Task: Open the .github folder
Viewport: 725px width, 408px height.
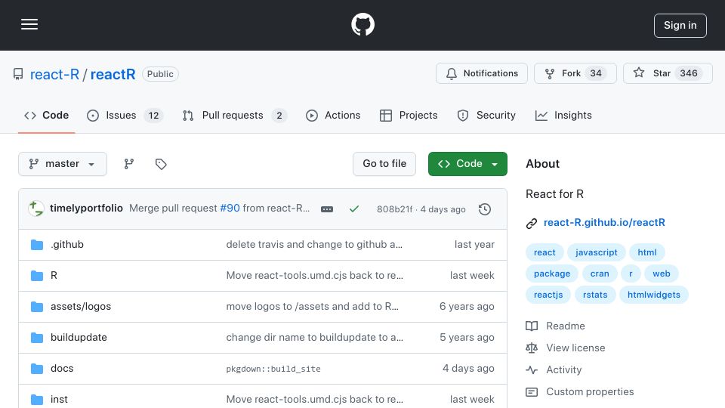Action: (x=67, y=244)
